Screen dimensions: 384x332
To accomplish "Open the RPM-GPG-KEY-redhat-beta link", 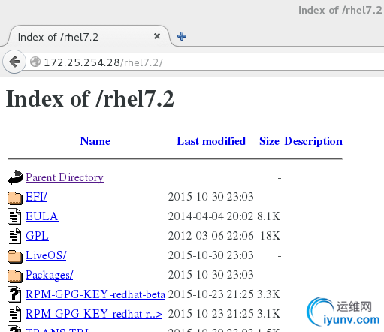I will [95, 294].
